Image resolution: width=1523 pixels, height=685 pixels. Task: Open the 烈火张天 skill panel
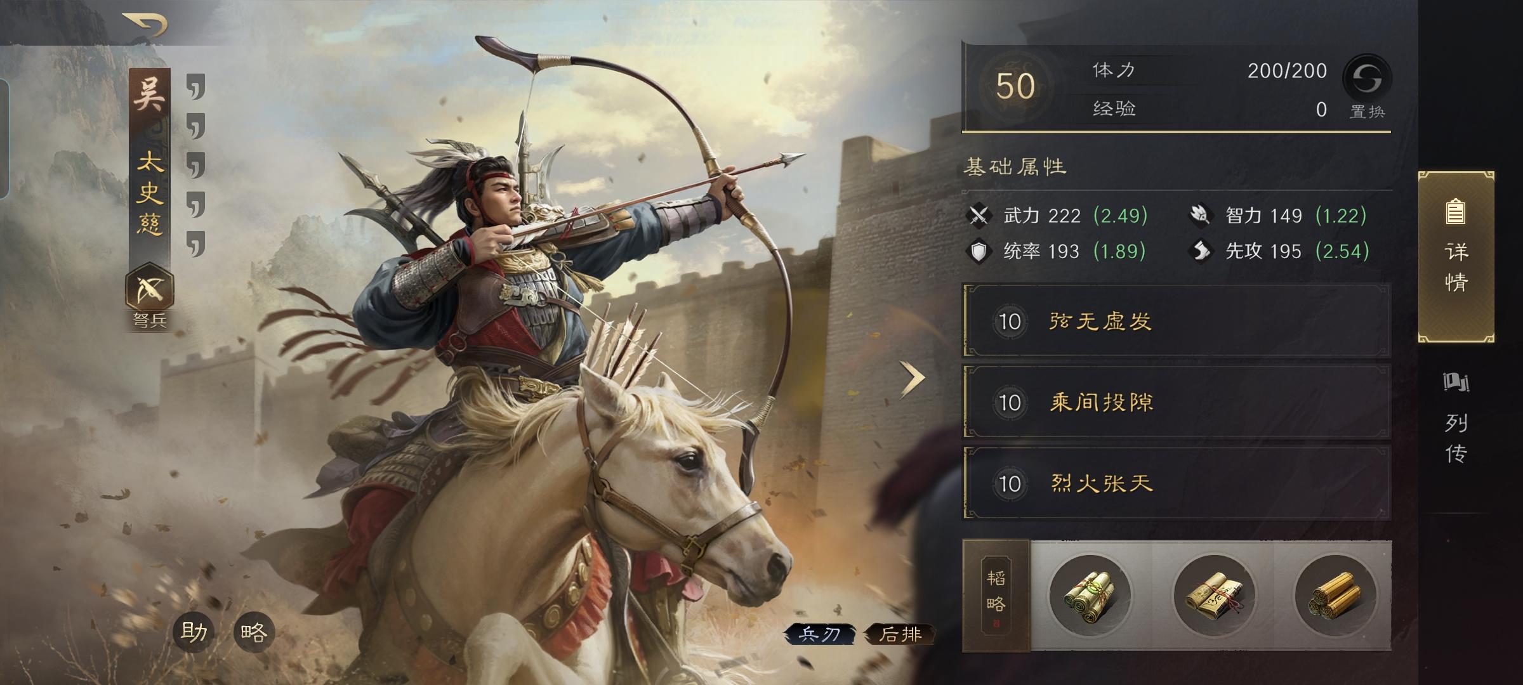click(1177, 483)
